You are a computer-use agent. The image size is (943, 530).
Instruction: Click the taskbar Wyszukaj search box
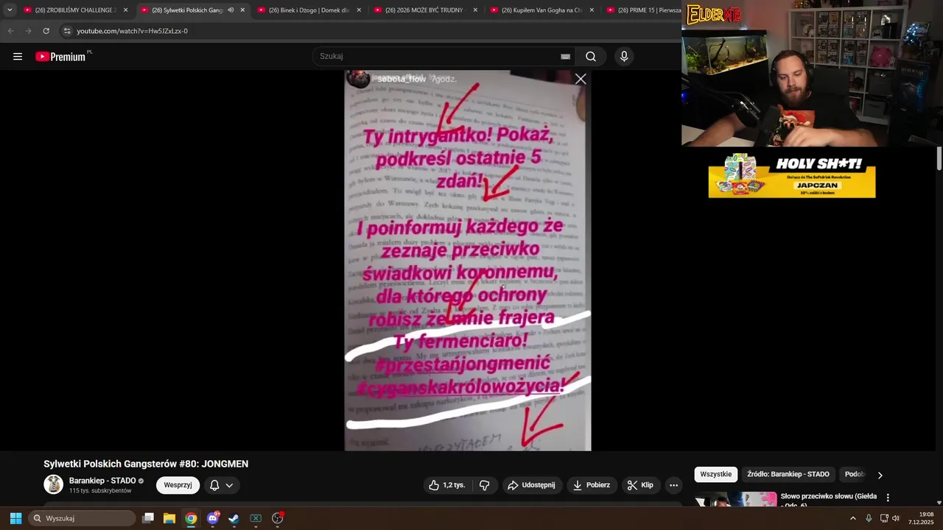point(83,518)
